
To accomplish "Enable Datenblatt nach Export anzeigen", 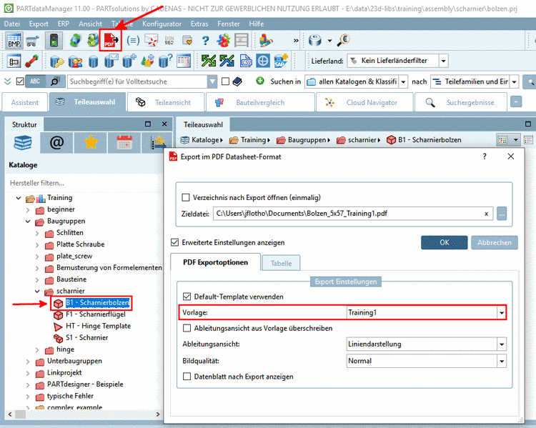I will (187, 377).
